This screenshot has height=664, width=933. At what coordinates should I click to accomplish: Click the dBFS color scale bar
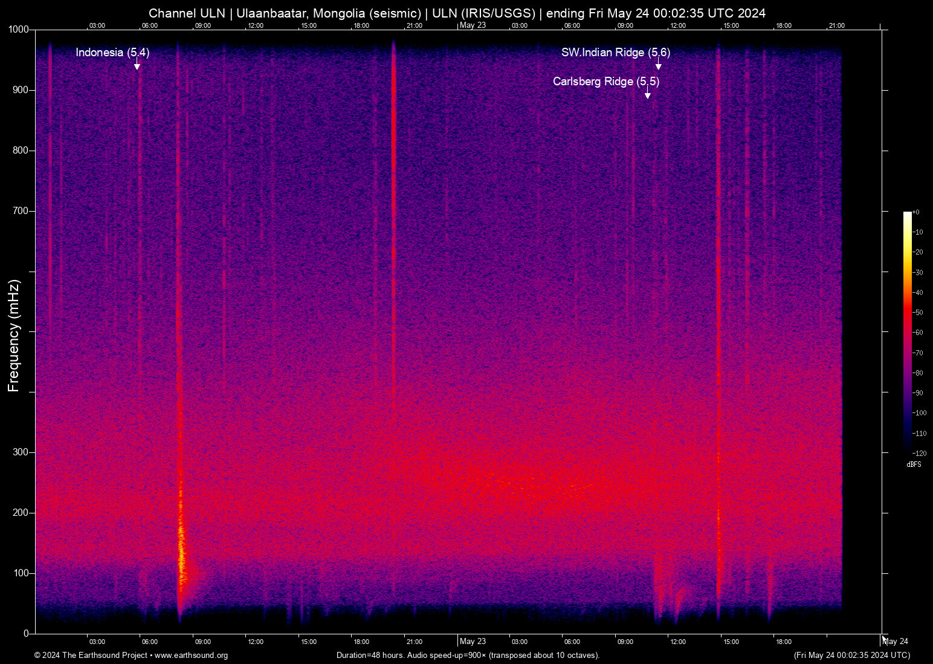(x=907, y=331)
